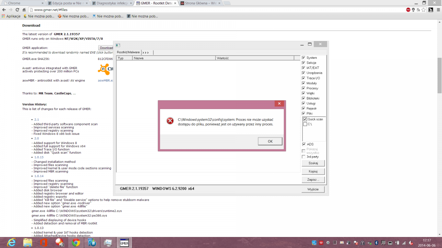Toggle the Procesy checkbox
This screenshot has width=442, height=248.
[304, 89]
